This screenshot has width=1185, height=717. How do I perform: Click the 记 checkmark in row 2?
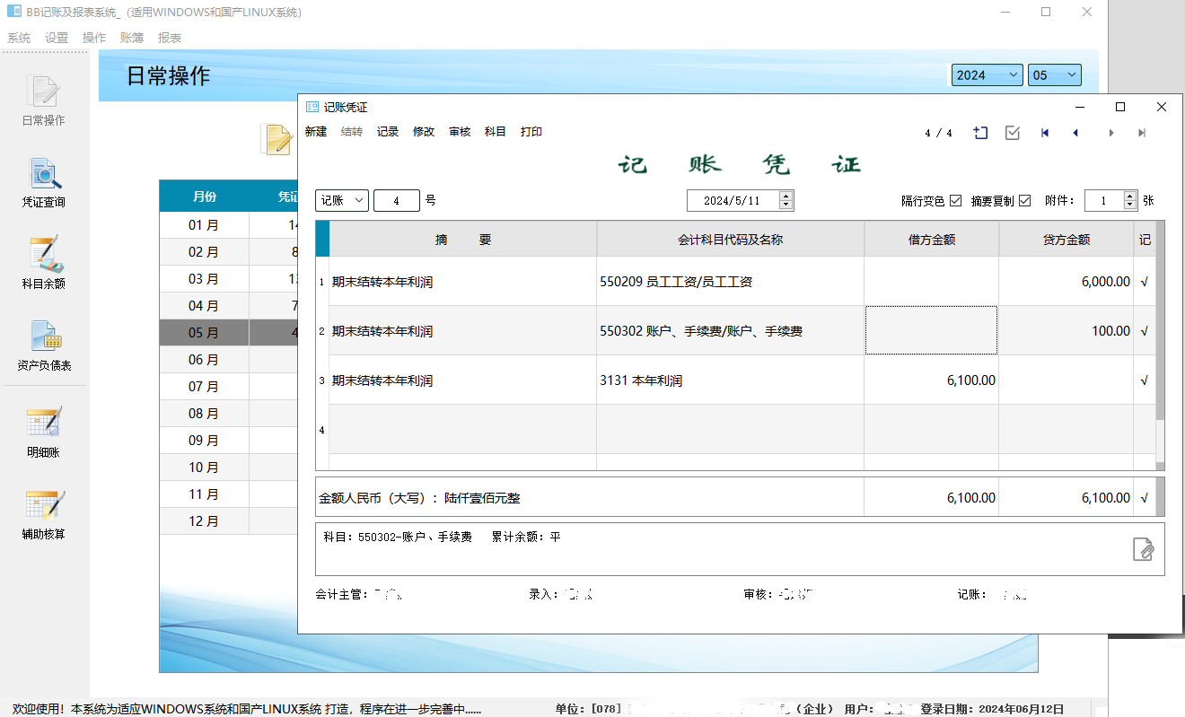tap(1144, 331)
